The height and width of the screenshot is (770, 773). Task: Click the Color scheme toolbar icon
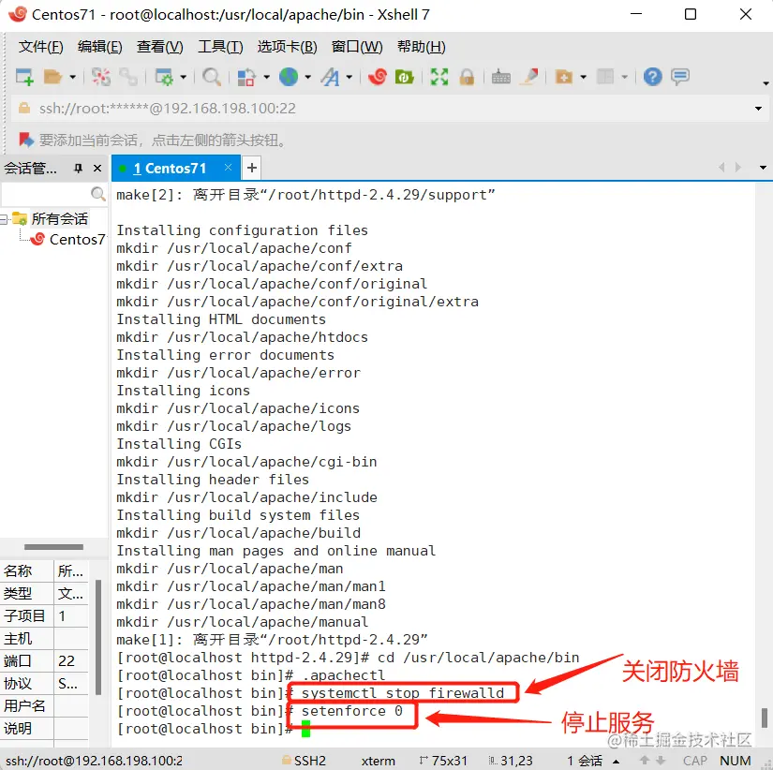246,77
